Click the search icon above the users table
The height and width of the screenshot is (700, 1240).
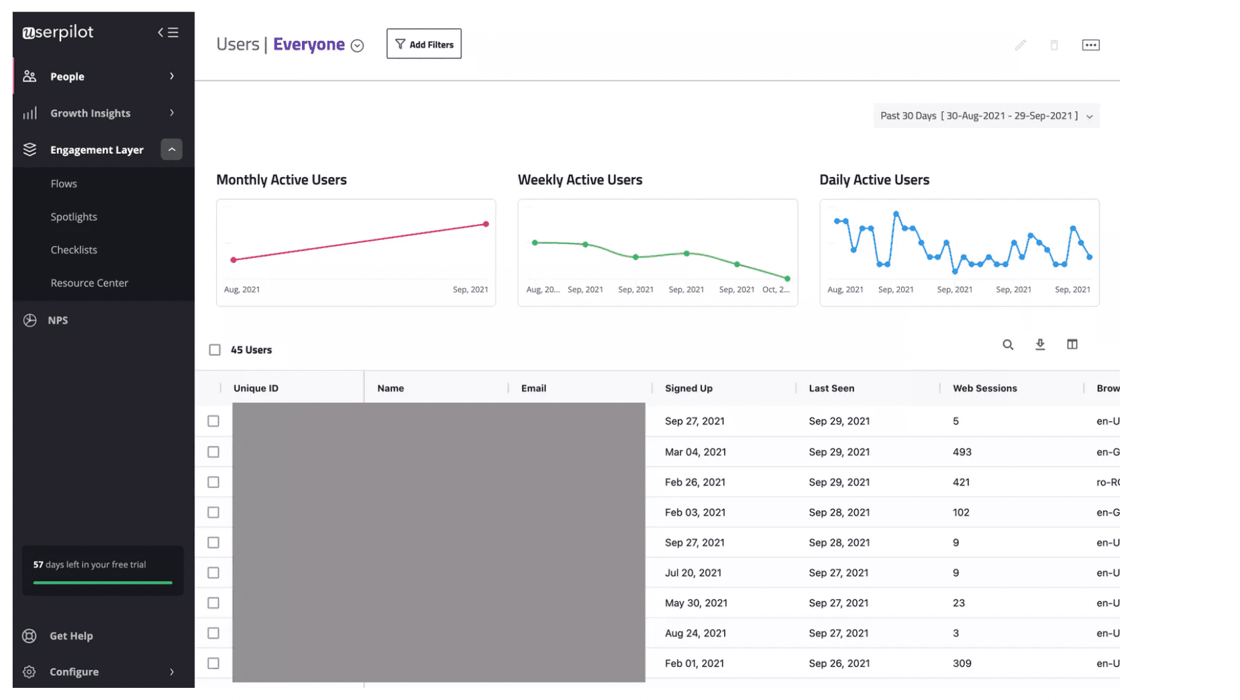[1008, 345]
